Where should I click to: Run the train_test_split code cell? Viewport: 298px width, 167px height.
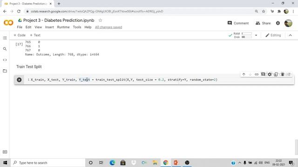pyautogui.click(x=19, y=80)
